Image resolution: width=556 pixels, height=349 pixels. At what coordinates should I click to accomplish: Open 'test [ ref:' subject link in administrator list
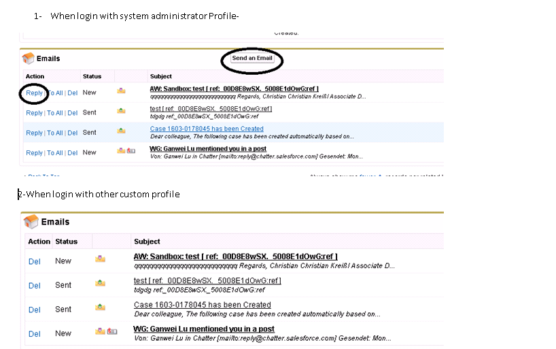pos(211,109)
